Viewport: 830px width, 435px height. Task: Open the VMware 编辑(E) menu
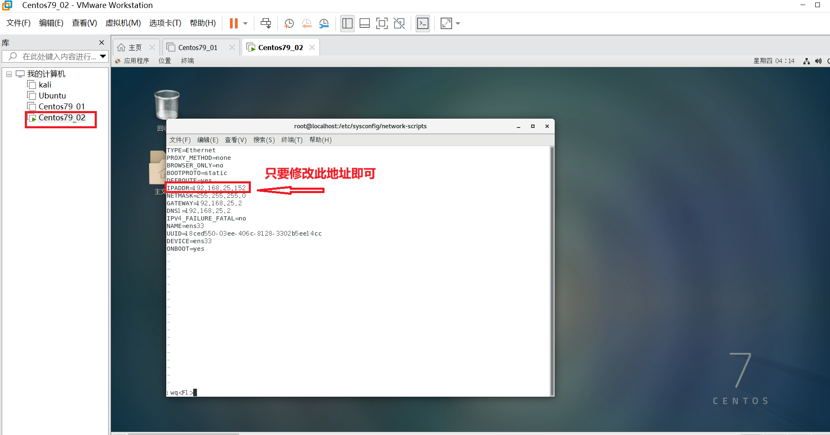coord(51,23)
